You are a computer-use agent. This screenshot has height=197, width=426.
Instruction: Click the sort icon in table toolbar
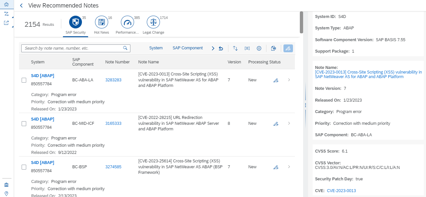pos(235,48)
